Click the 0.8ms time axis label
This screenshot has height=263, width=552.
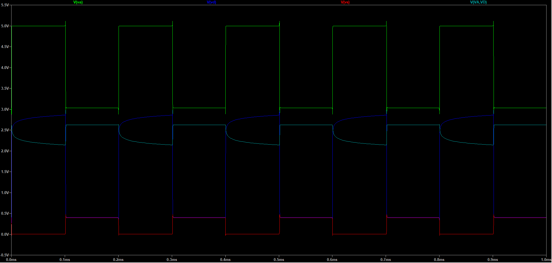coord(439,260)
